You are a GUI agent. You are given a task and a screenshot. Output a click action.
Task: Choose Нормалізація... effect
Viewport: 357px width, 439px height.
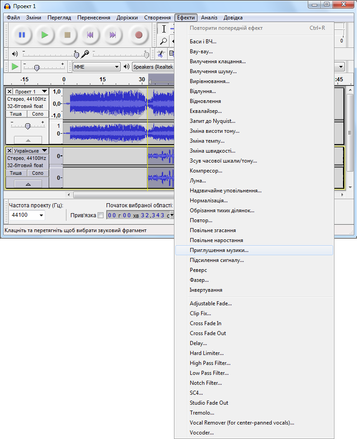254,201
